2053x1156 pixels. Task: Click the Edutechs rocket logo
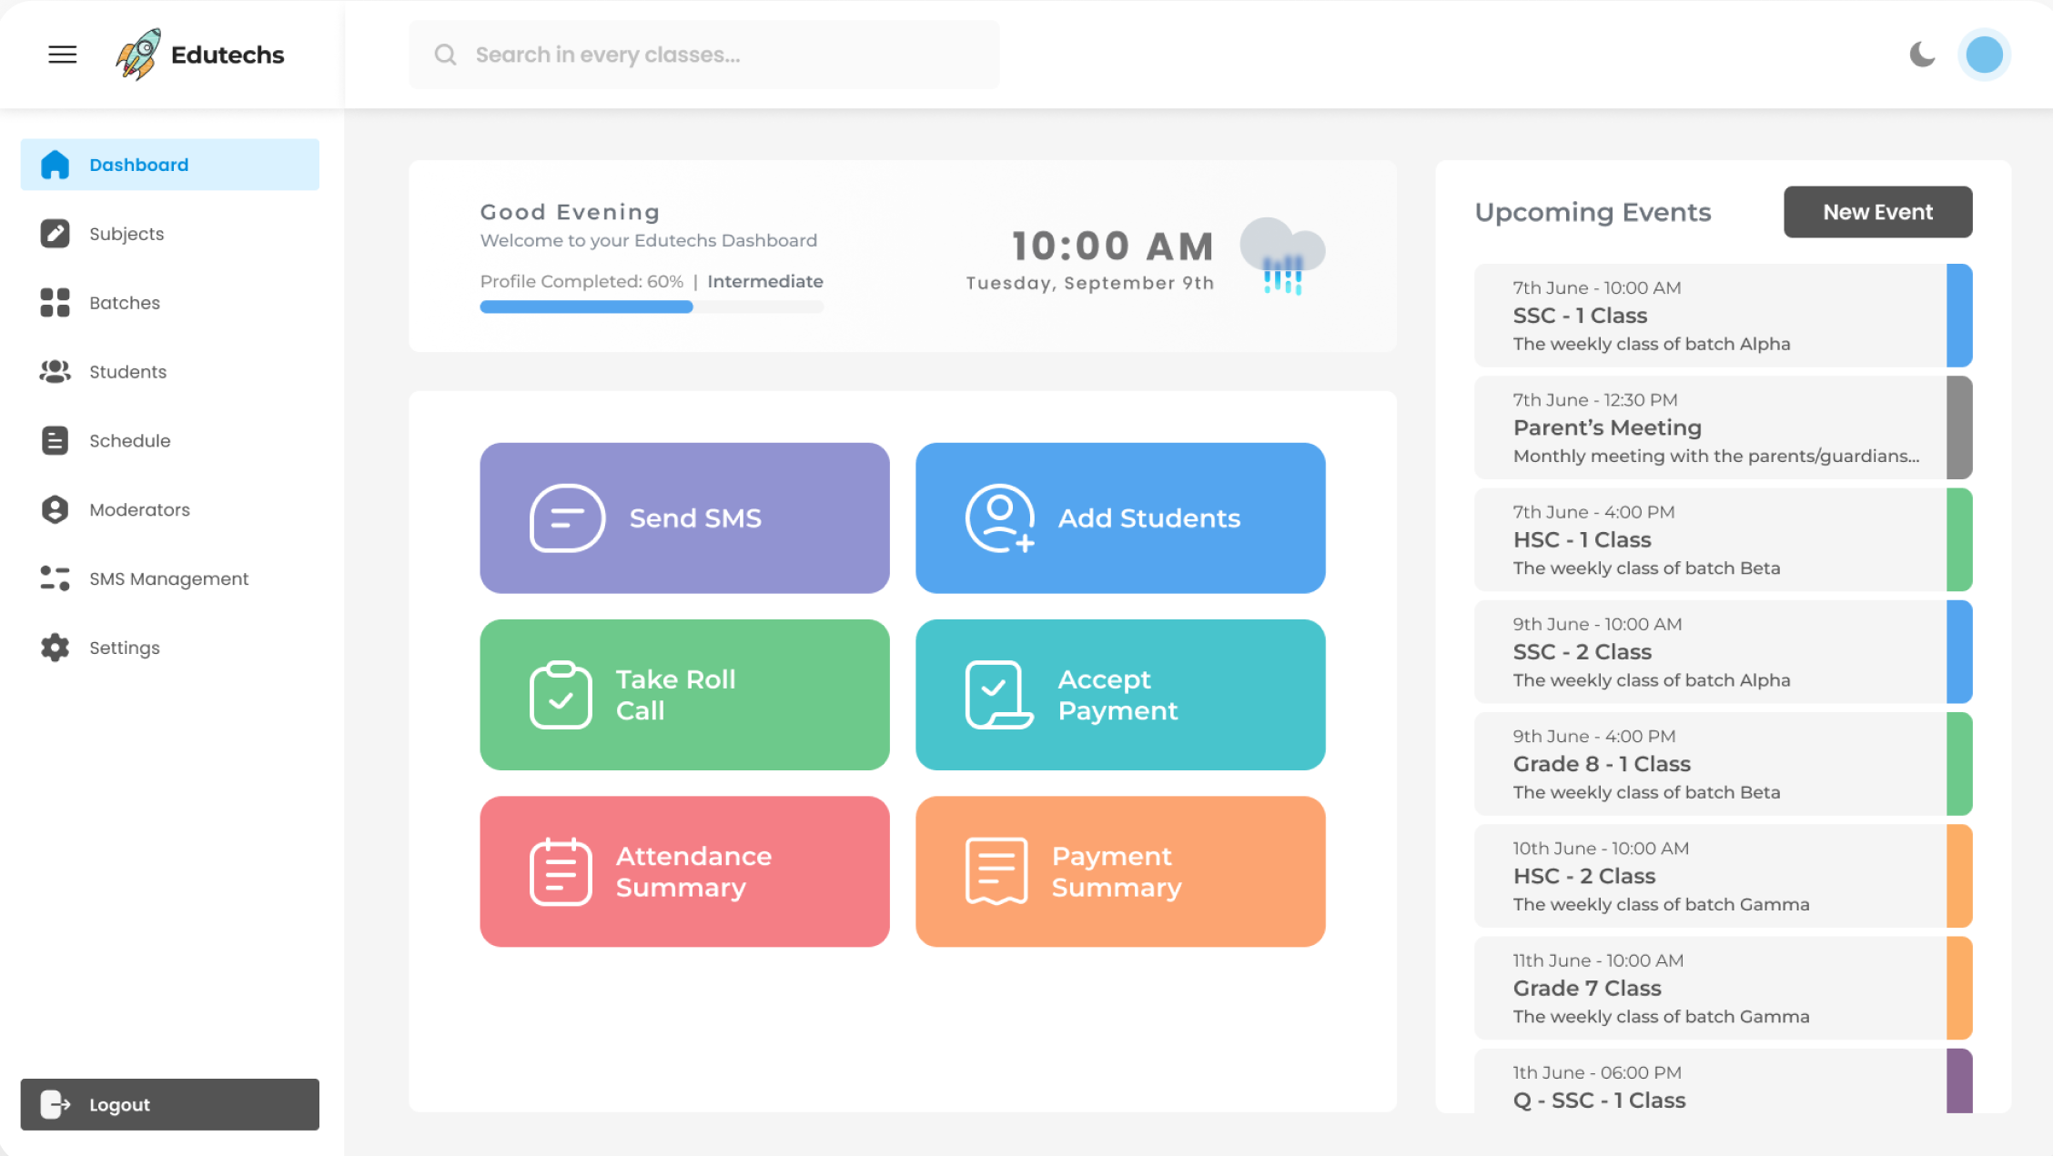pos(138,55)
